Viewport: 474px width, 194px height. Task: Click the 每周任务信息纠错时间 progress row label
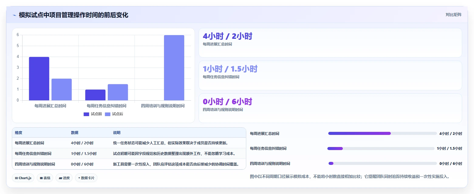[268, 149]
